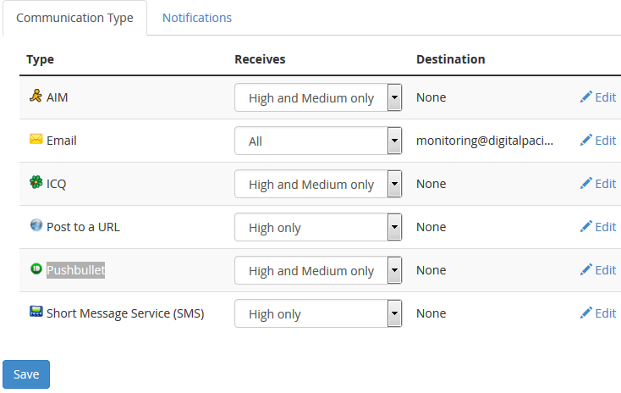Click the Edit link for SMS

(x=606, y=313)
